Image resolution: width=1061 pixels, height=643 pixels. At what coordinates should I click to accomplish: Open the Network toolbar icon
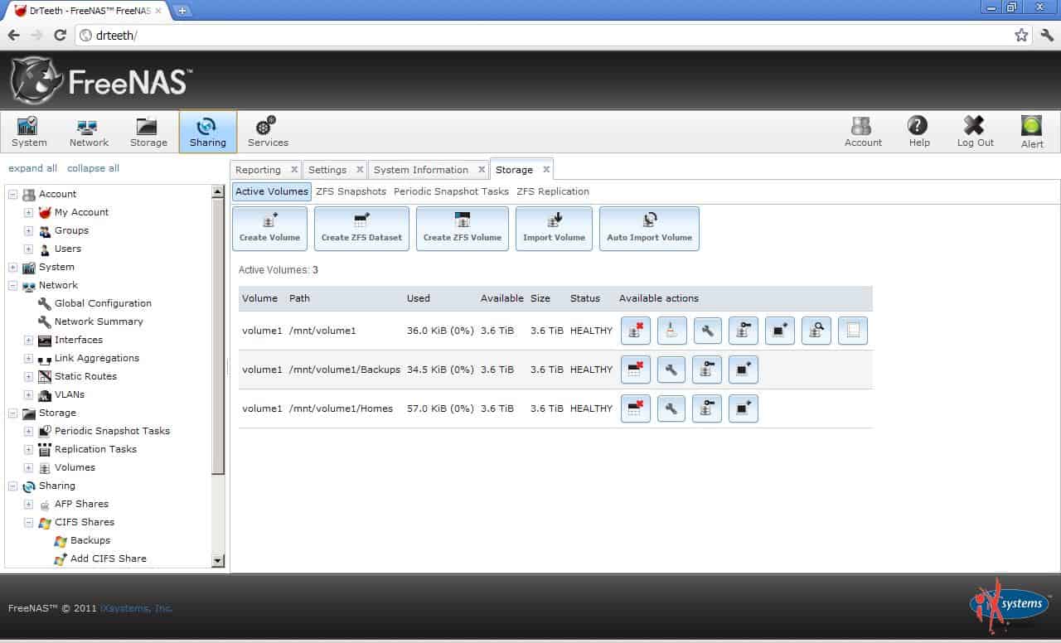89,132
